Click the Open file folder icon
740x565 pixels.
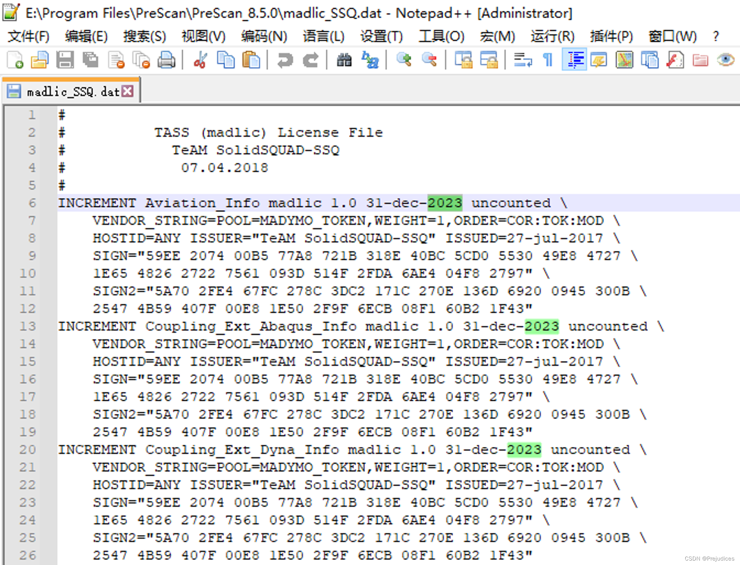pos(40,60)
